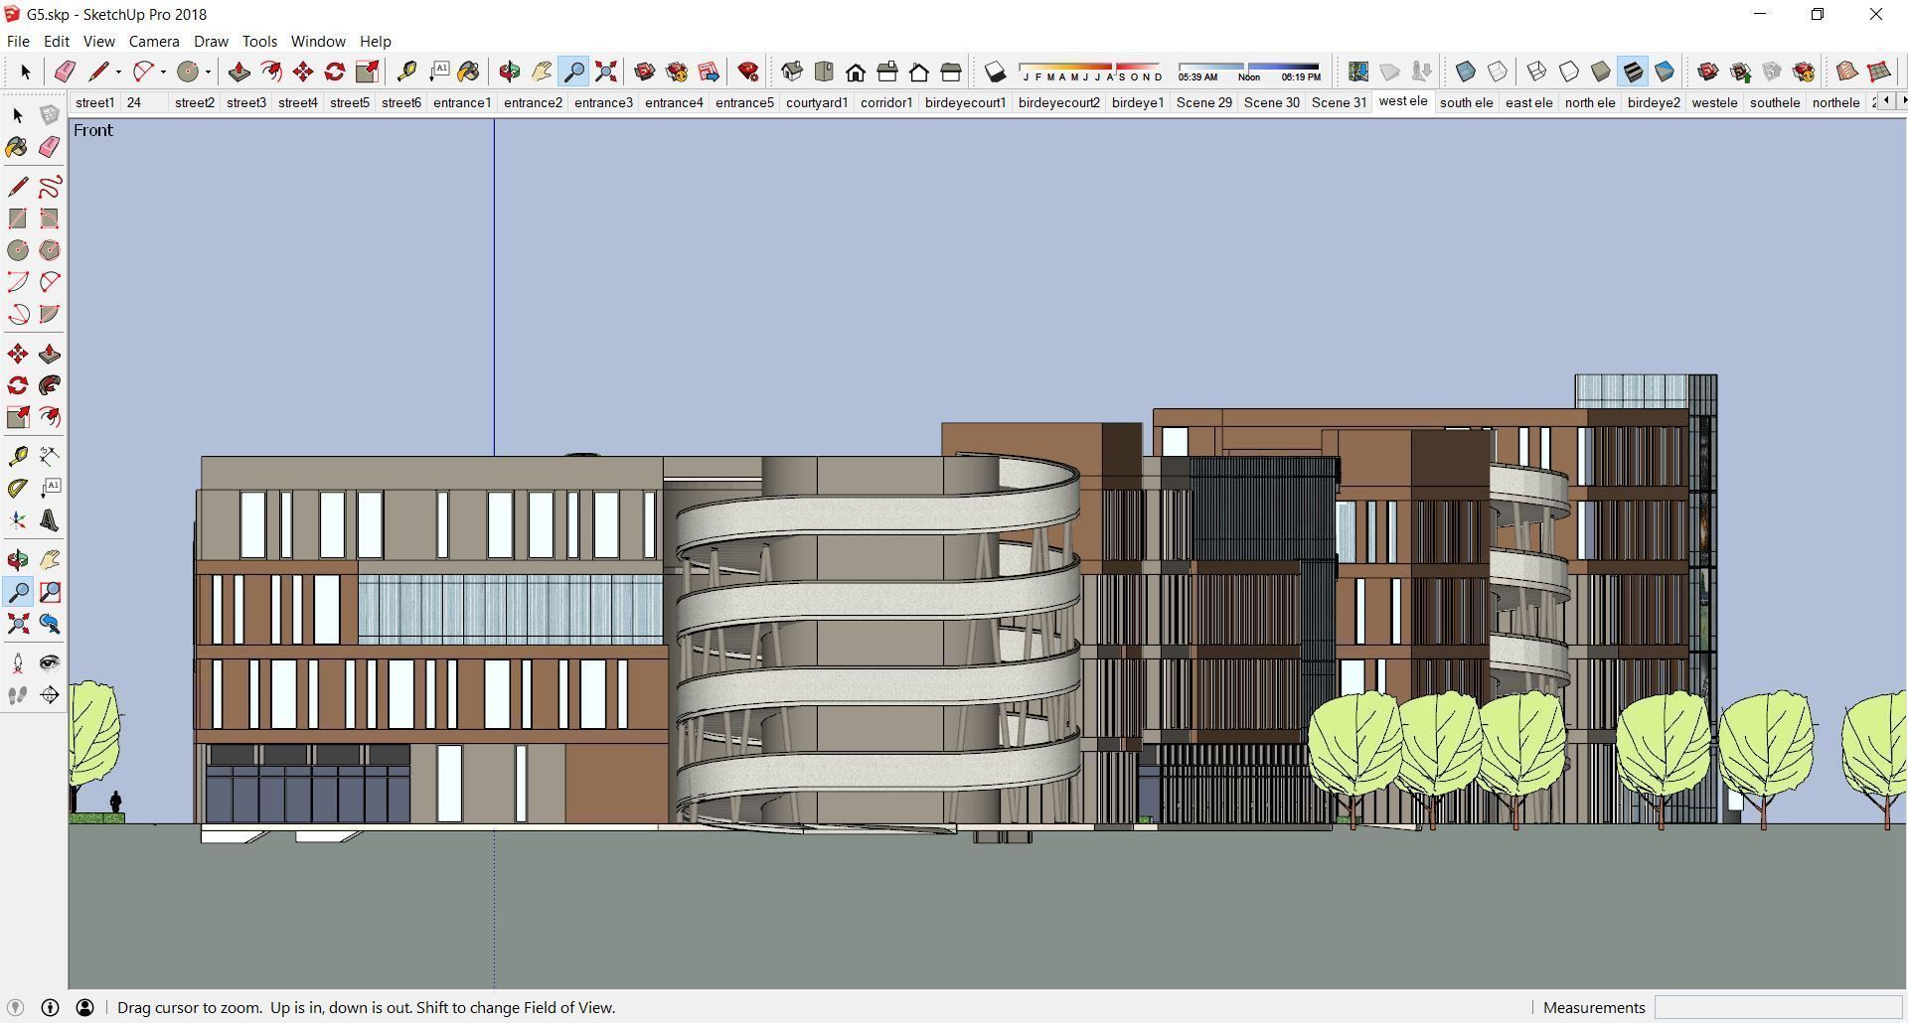Viewport: 1908px width, 1023px height.
Task: Enable Hidden Line style
Action: pyautogui.click(x=1569, y=72)
